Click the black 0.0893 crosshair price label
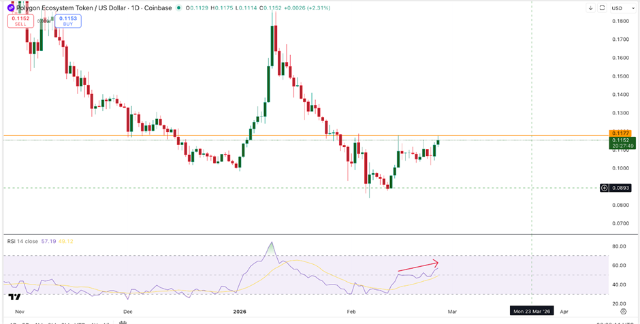The image size is (640, 324). pos(620,188)
